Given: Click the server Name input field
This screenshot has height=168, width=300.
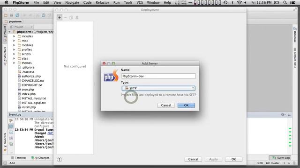Looking at the screenshot, I should coord(158,76).
